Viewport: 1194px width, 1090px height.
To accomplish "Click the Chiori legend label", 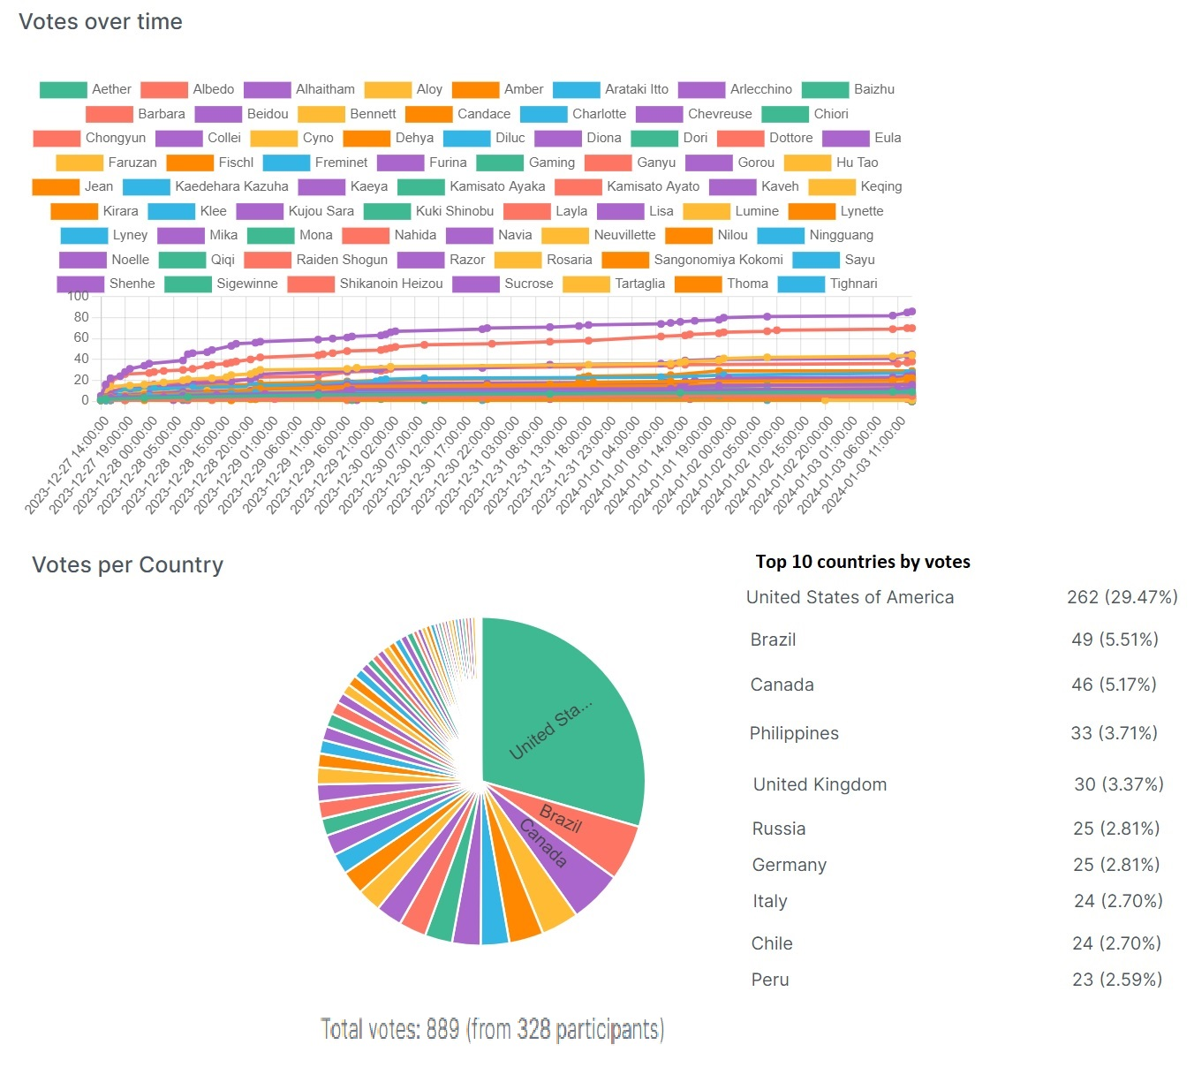I will point(831,114).
